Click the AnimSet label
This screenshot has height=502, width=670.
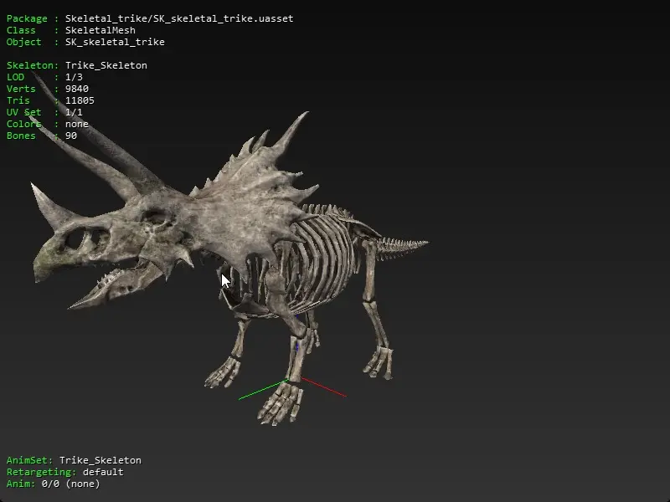(x=28, y=461)
